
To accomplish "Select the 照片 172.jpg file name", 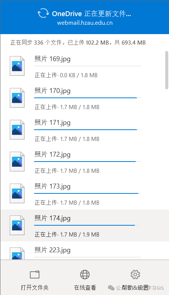I will pyautogui.click(x=52, y=154).
